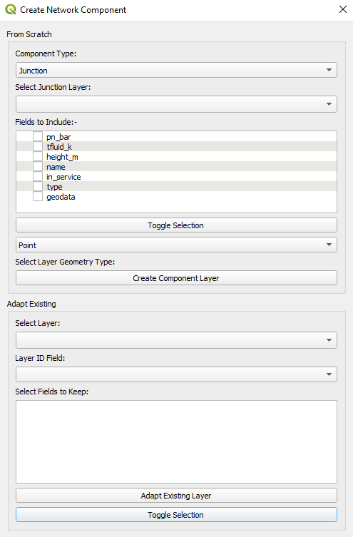
Task: Enable the height_m field checkbox
Action: pyautogui.click(x=38, y=156)
